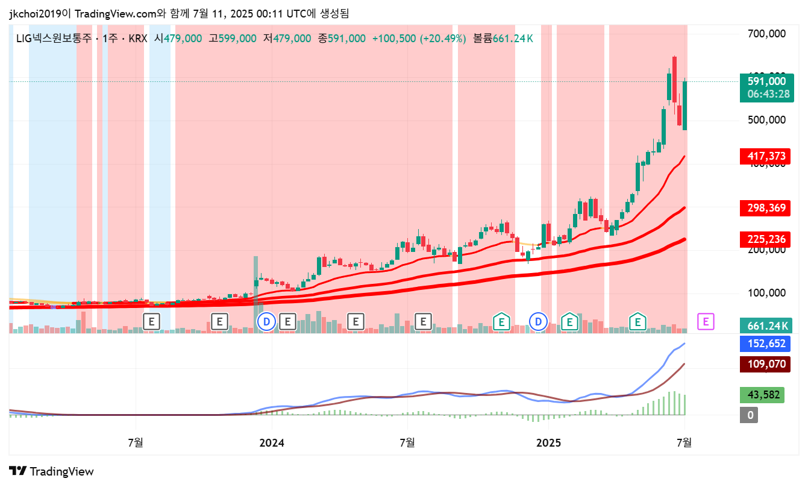Click the 100,000 price axis label

coord(766,293)
